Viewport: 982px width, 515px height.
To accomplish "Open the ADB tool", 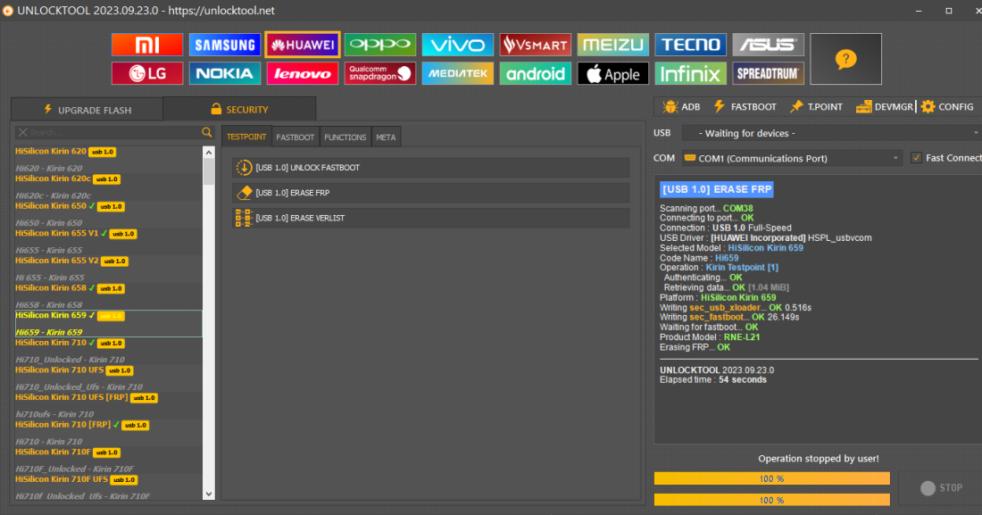I will tap(681, 106).
